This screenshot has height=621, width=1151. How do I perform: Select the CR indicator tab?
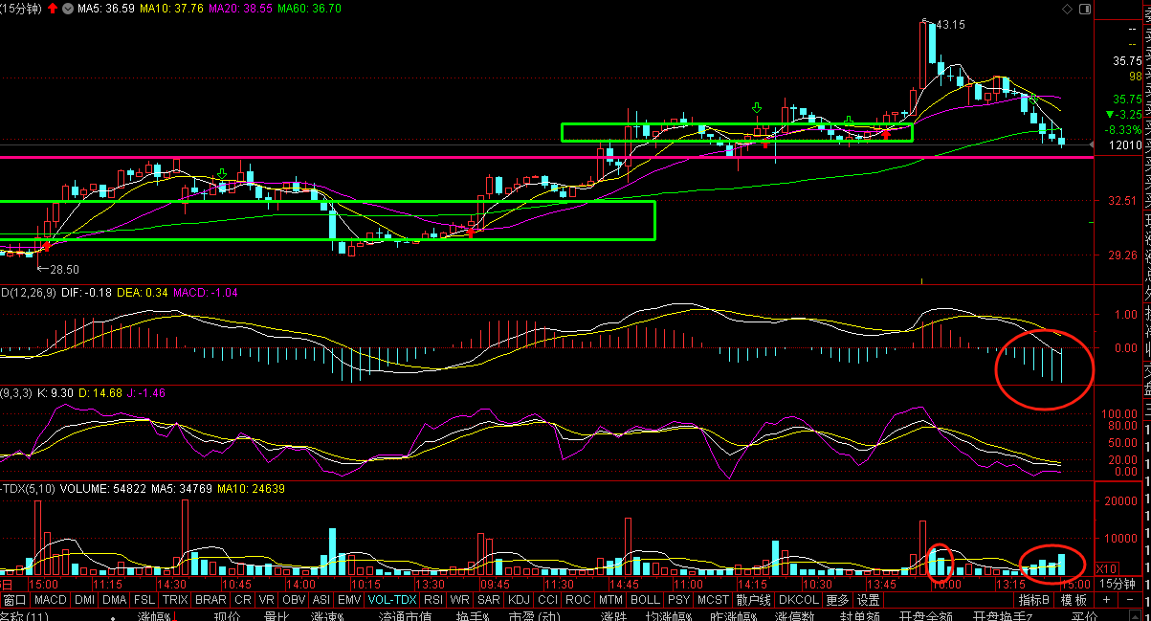243,600
